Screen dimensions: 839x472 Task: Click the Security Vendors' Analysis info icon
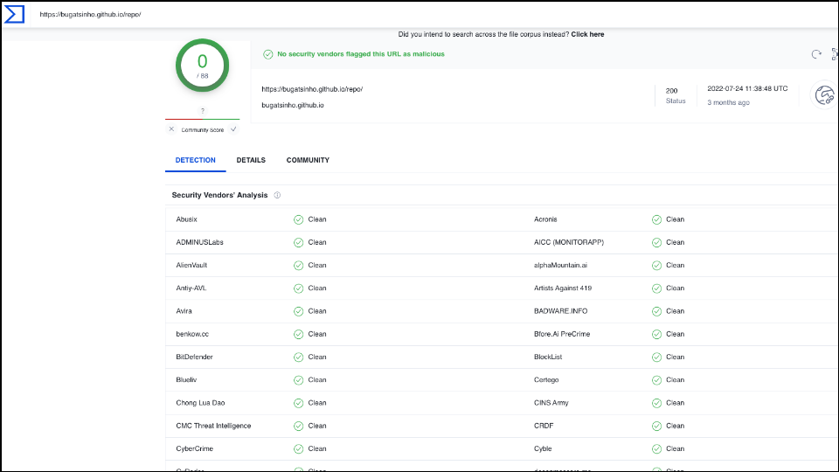(277, 195)
